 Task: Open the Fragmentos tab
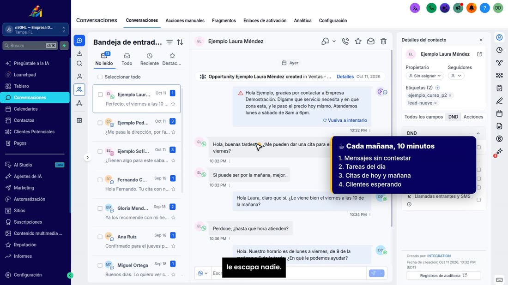[x=224, y=21]
